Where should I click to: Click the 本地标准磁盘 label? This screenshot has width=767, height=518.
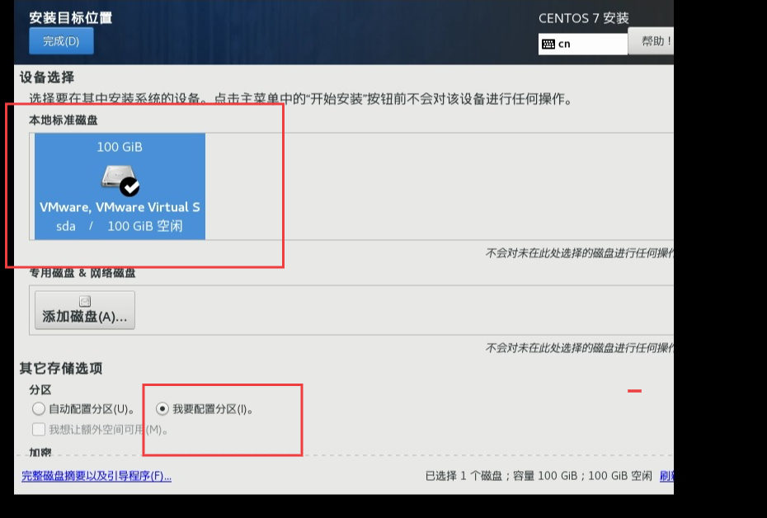64,120
